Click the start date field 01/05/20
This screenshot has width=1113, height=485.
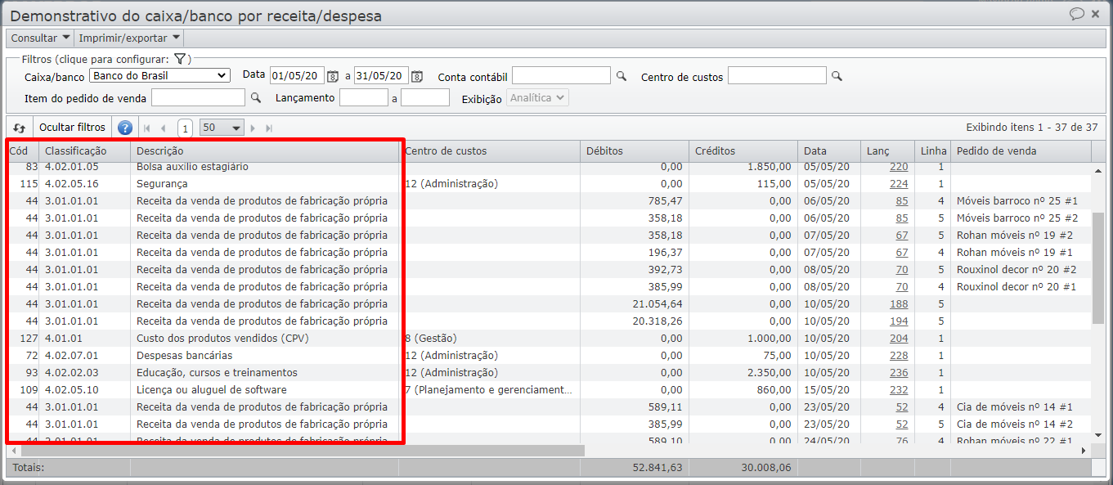tap(298, 75)
